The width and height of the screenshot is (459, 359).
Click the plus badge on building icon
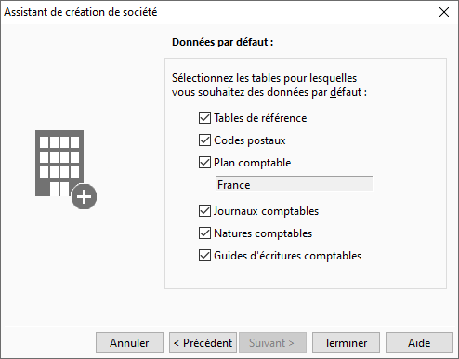(x=84, y=197)
